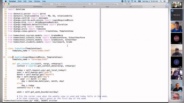This screenshot has height=103, width=184.
Task: Click the Coursework, Grade import line
Action: point(40,42)
